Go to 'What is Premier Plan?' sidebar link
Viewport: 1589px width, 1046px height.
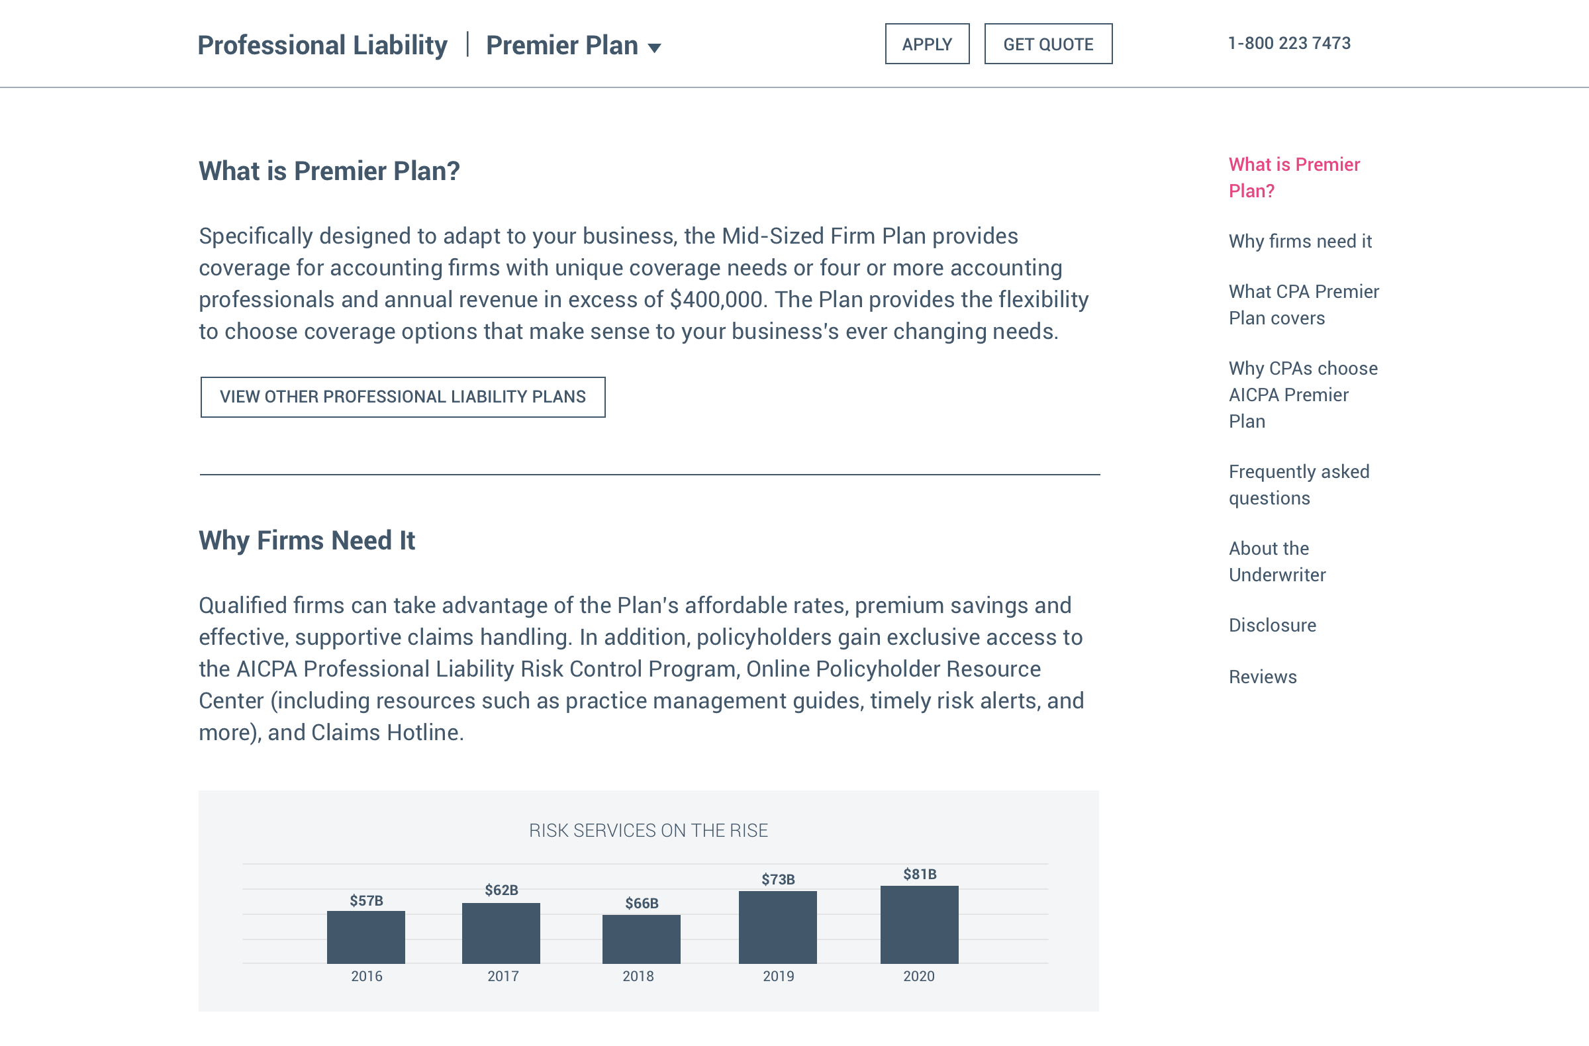click(1293, 177)
